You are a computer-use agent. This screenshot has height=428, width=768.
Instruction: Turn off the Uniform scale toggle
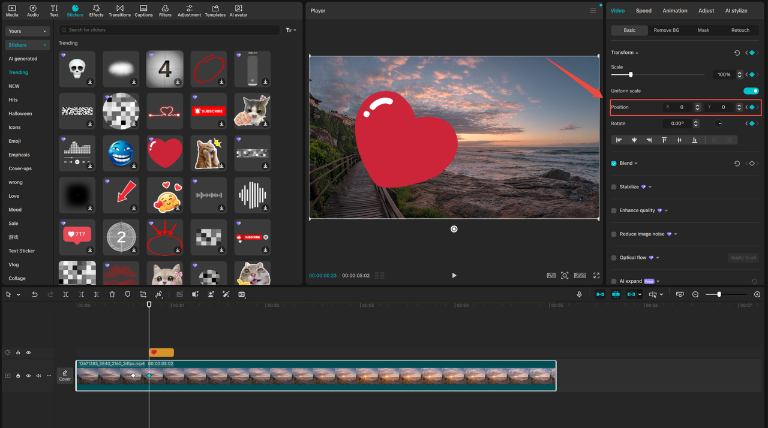click(751, 91)
